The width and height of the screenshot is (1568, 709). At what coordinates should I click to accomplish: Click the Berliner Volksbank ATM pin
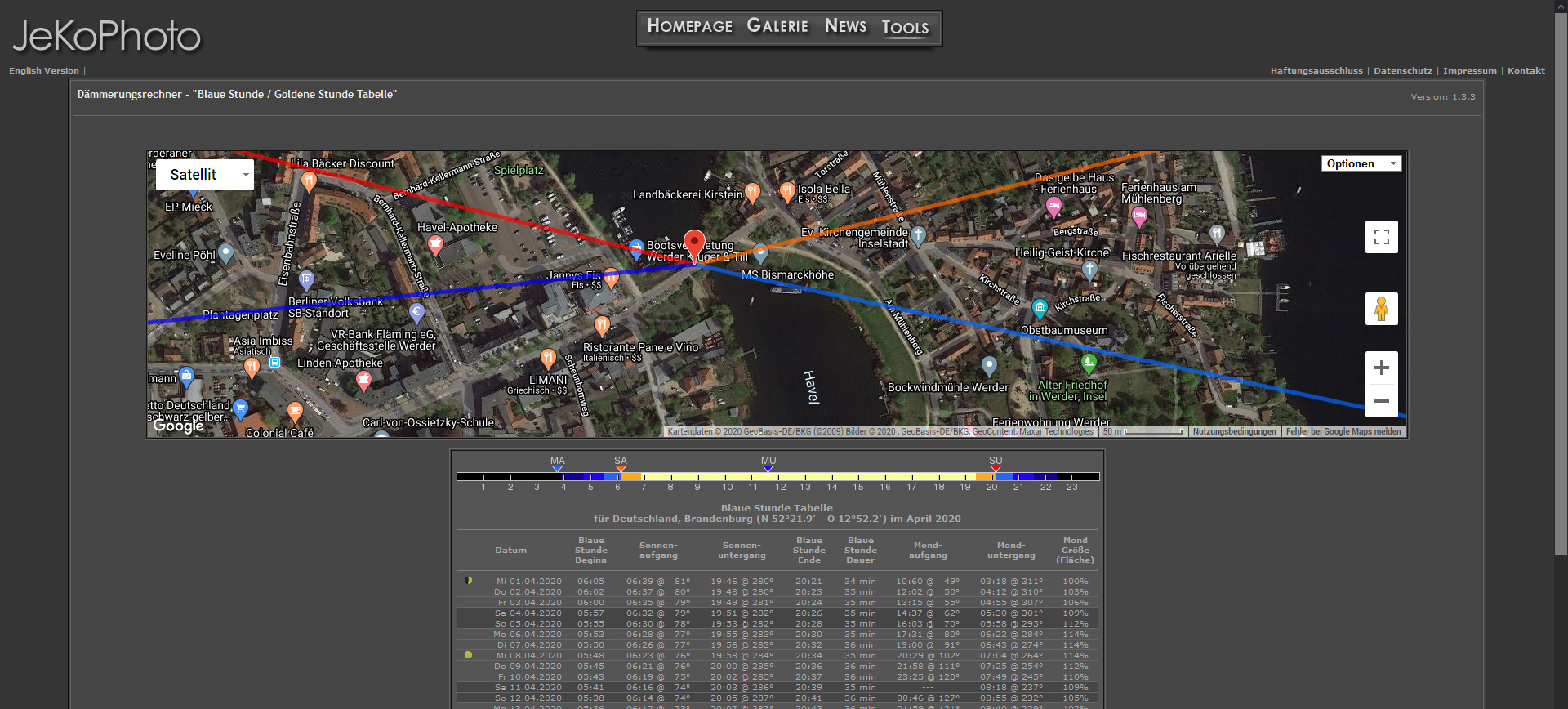coord(306,281)
